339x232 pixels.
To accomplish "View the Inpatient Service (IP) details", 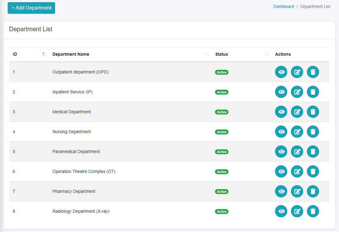I will coord(281,92).
